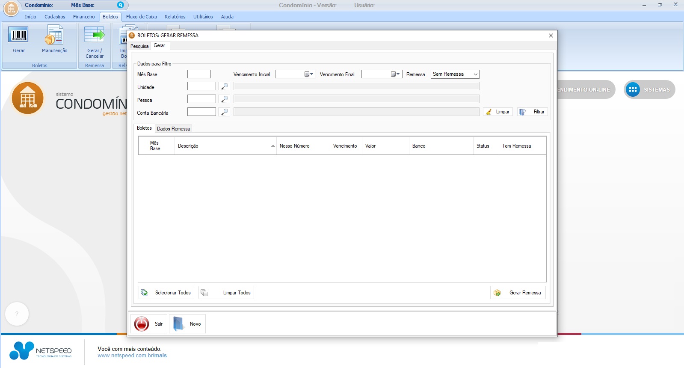Open the Vencimento Inicial date picker
Viewport: 684px width, 368px height.
tap(309, 74)
